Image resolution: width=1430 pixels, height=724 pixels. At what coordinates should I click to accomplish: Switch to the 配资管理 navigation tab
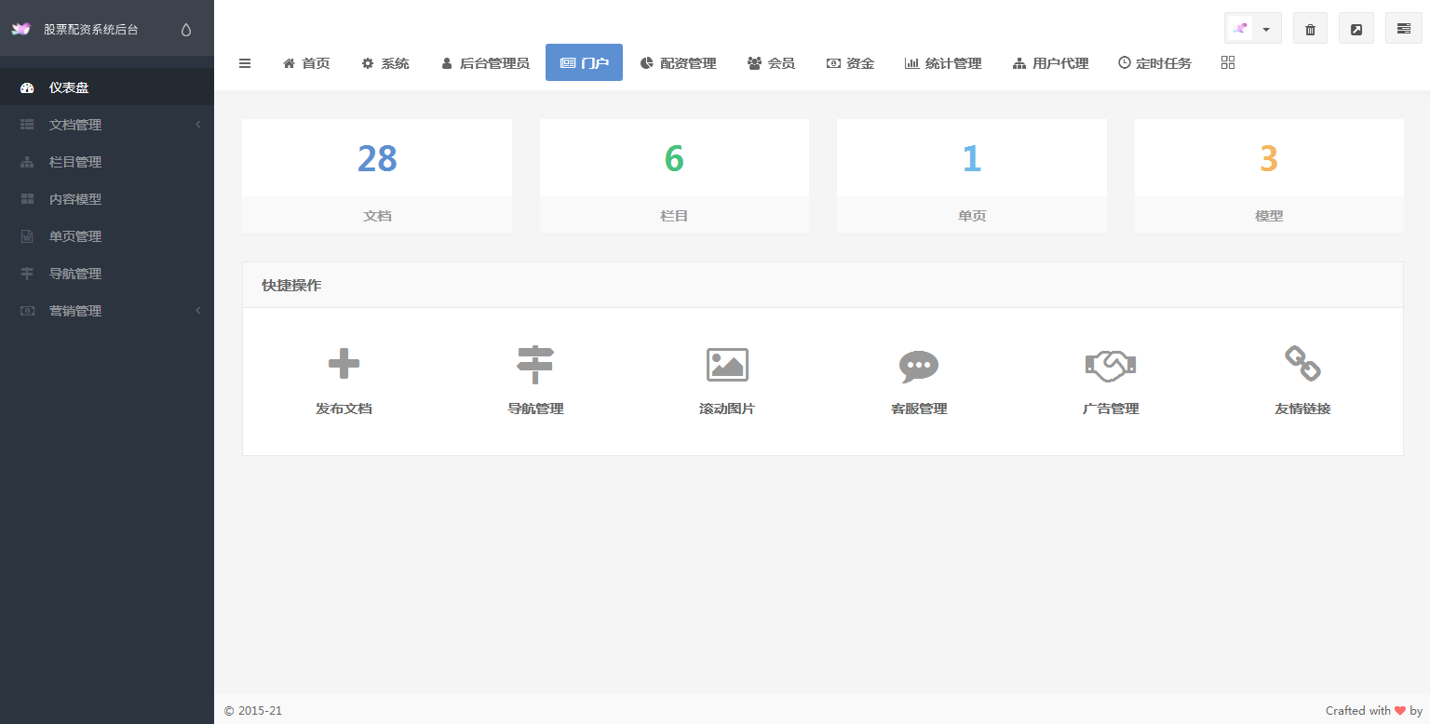point(679,62)
